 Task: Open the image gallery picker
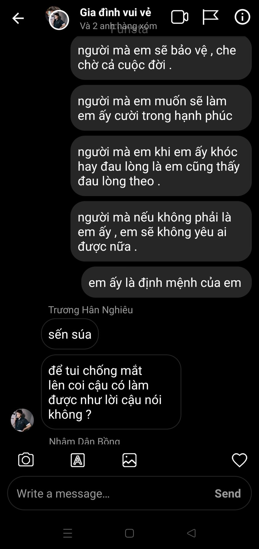129,460
